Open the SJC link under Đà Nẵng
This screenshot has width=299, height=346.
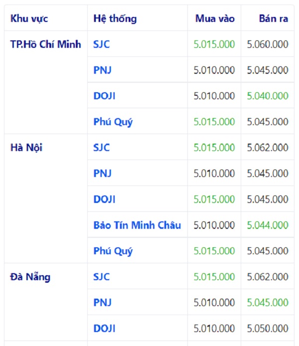101,277
